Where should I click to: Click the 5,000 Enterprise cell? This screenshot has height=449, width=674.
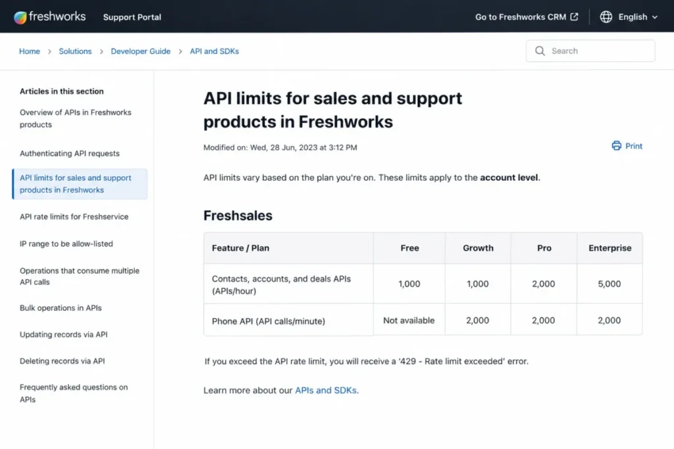pyautogui.click(x=609, y=284)
